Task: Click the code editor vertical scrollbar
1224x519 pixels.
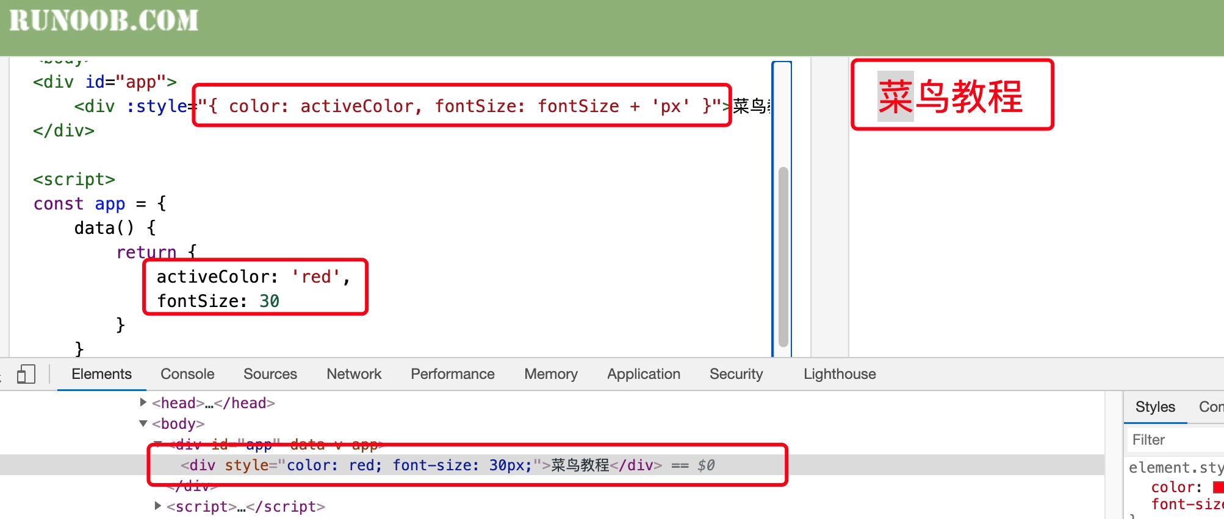Action: (x=783, y=256)
